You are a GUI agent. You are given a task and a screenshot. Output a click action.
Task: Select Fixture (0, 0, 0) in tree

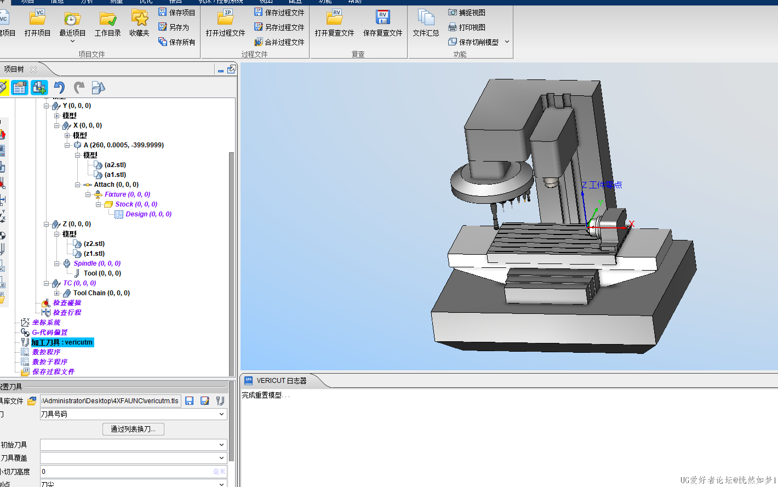(x=127, y=194)
